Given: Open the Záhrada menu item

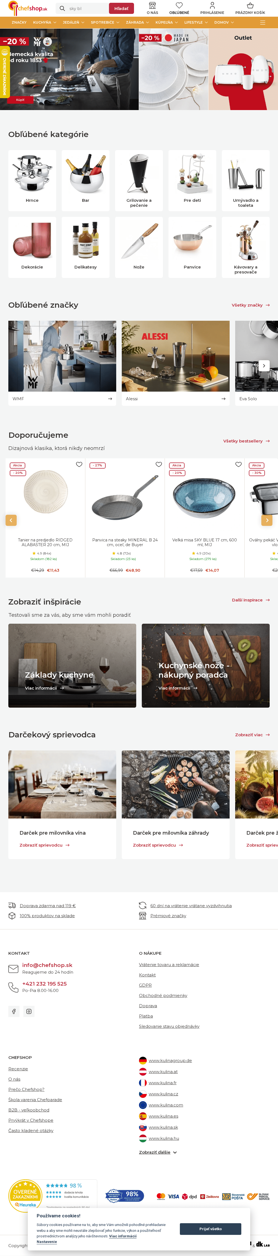Looking at the screenshot, I should 137,23.
